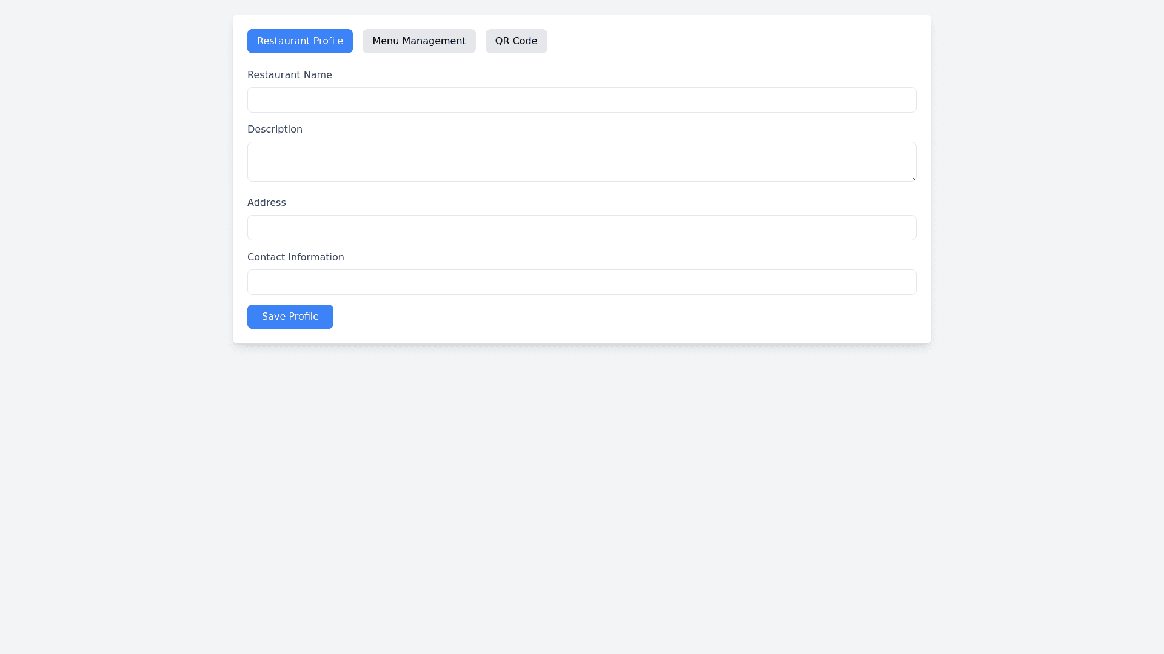Click empty tab row space right of QR Code

pos(727,41)
